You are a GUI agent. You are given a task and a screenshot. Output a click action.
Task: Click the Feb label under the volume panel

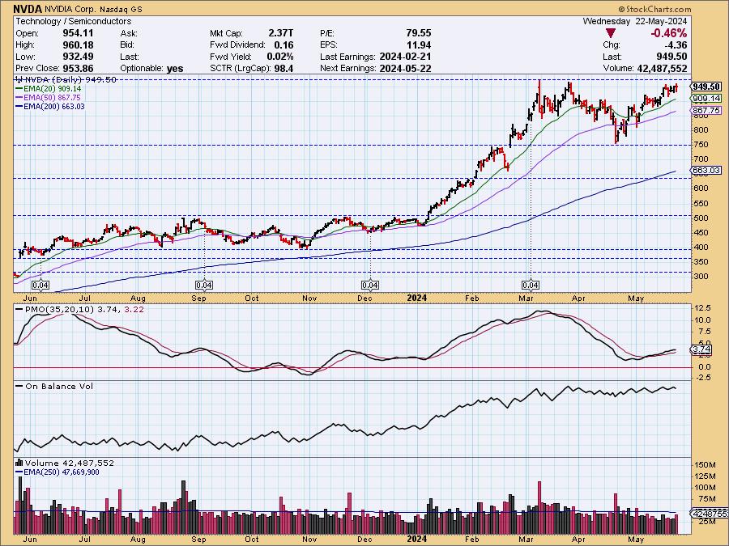tap(471, 540)
